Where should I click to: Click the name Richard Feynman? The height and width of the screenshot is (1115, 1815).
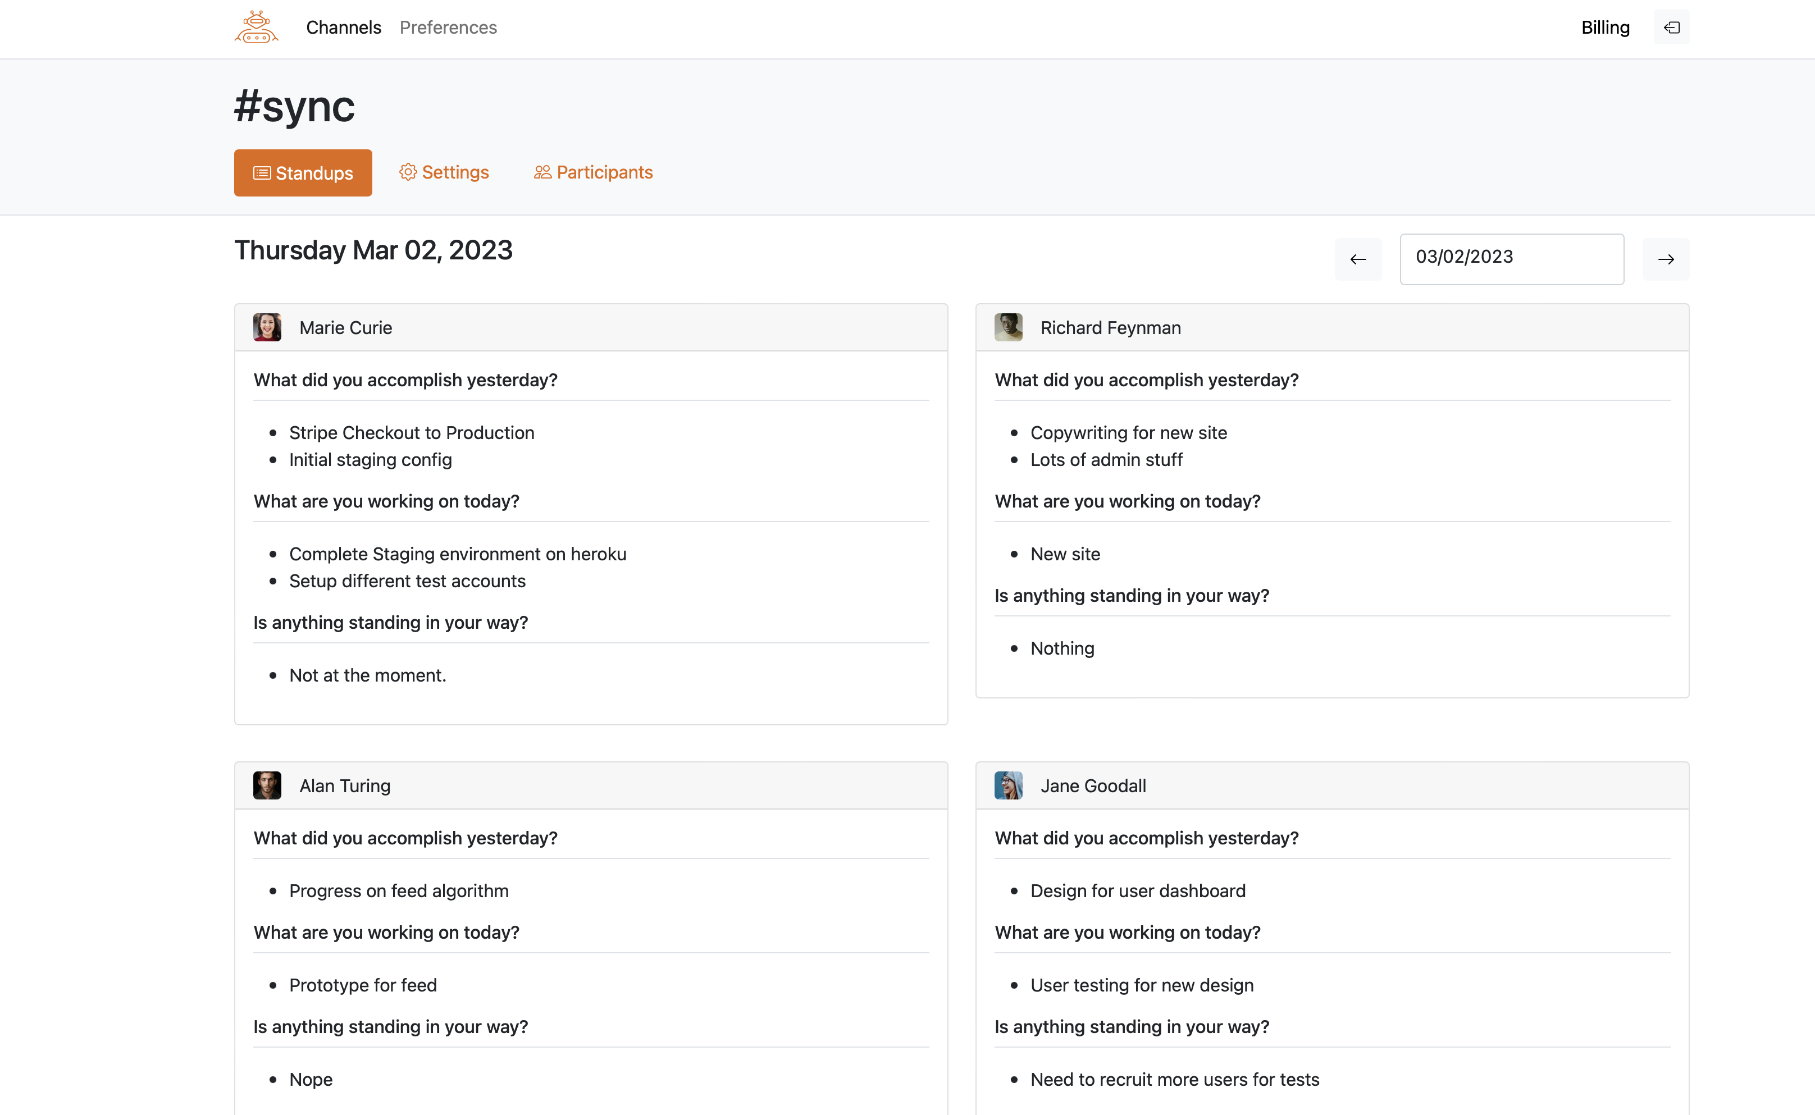pos(1111,327)
